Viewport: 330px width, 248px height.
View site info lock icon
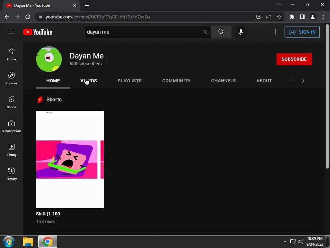(x=41, y=17)
